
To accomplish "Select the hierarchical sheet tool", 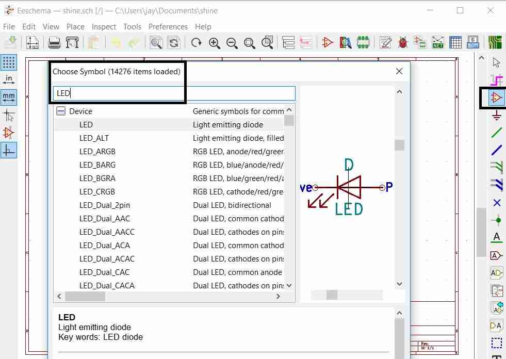I will pyautogui.click(x=497, y=290).
